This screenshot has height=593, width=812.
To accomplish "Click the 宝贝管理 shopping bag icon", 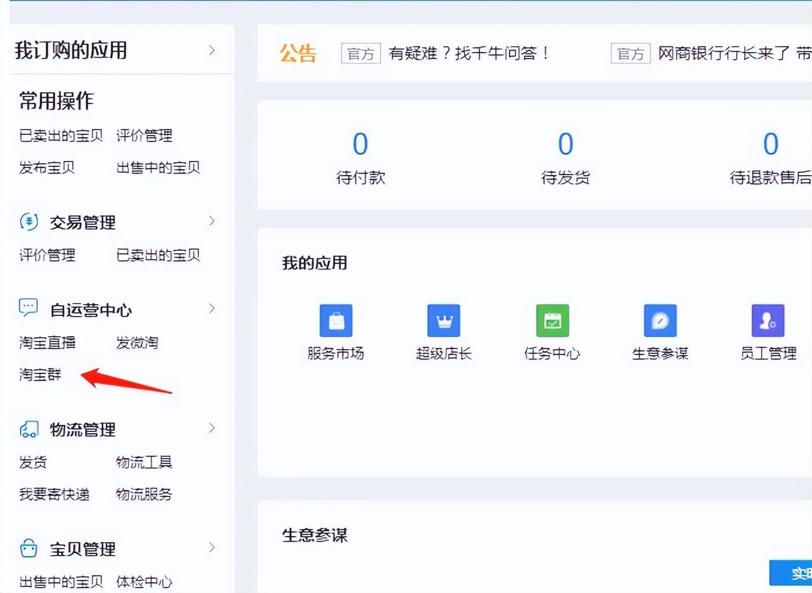I will [x=28, y=548].
